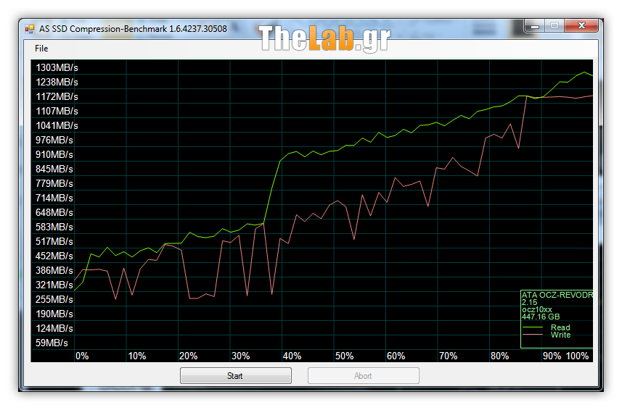Screen dimensions: 622x410
Task: Click the disabled Abort button
Action: pyautogui.click(x=364, y=375)
